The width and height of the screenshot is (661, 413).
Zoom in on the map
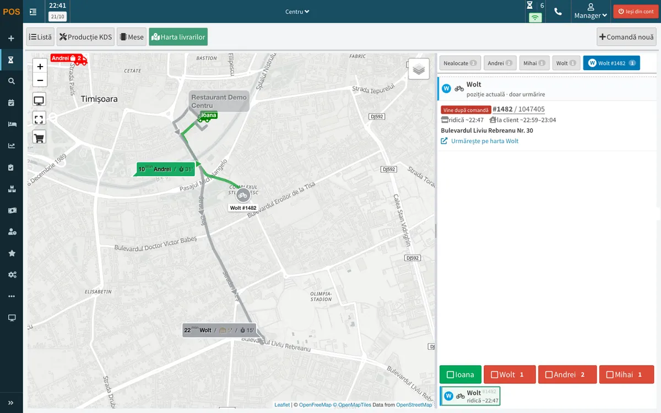point(40,66)
